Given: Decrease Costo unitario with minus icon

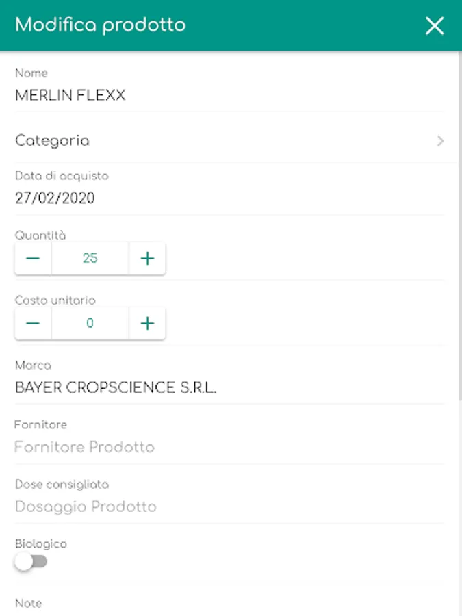Looking at the screenshot, I should 33,323.
